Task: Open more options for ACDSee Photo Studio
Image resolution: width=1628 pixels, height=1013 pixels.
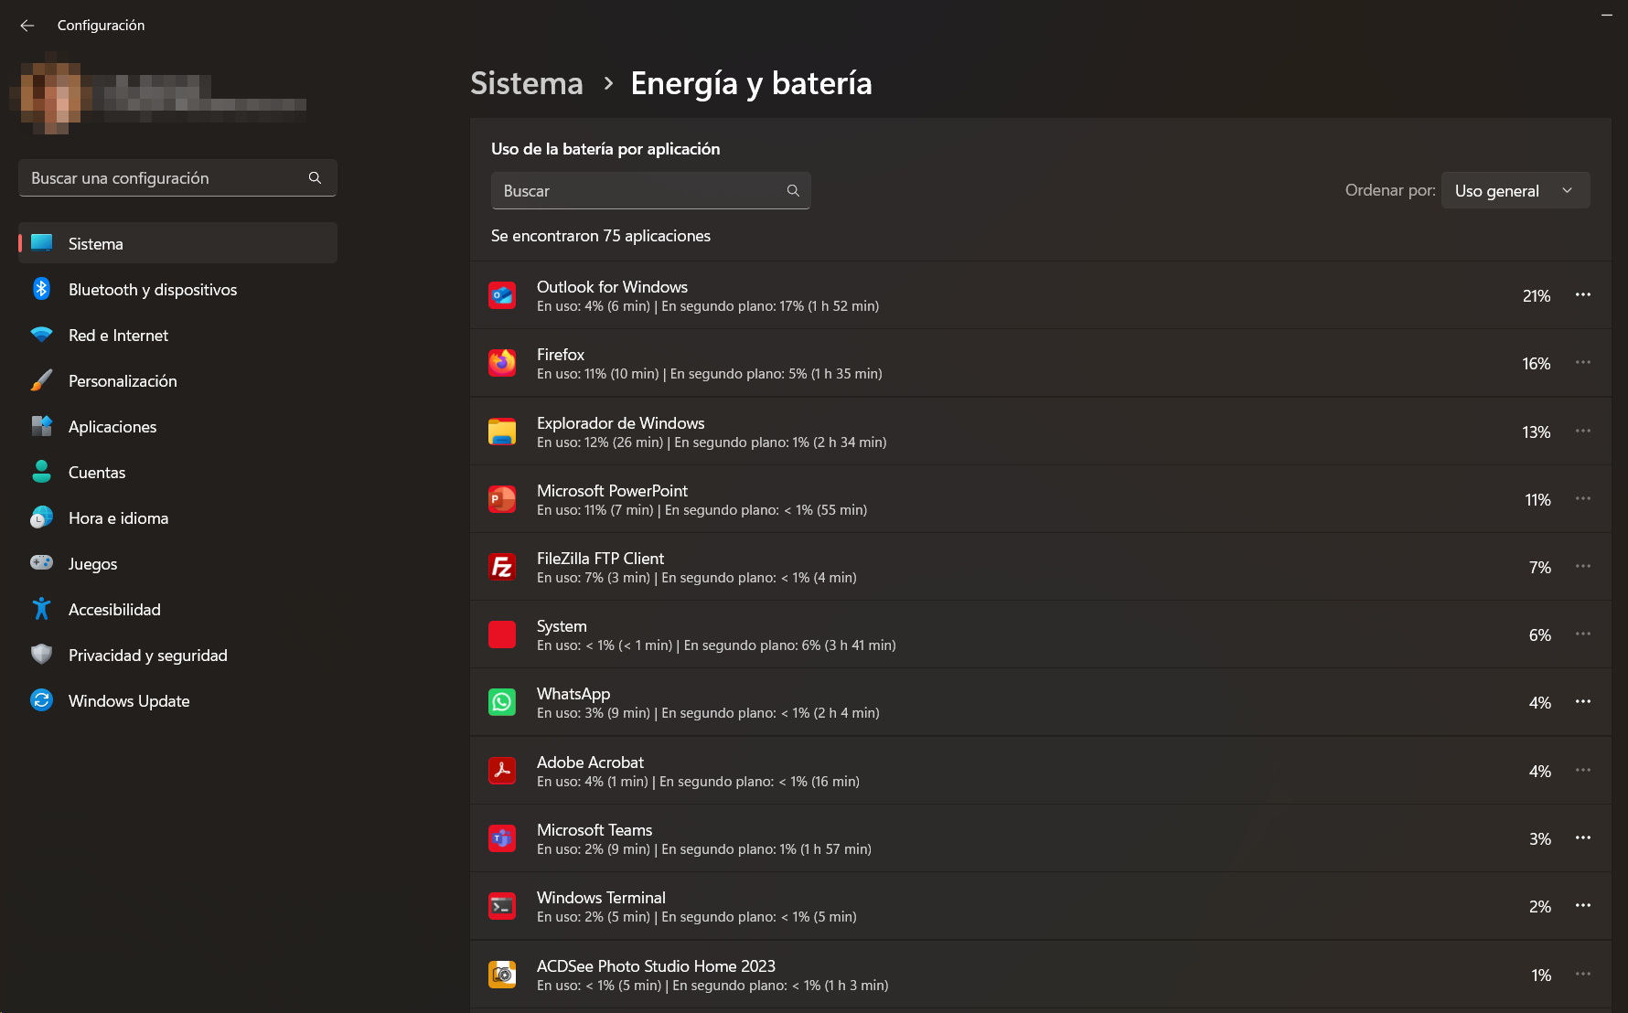Action: pos(1583,974)
